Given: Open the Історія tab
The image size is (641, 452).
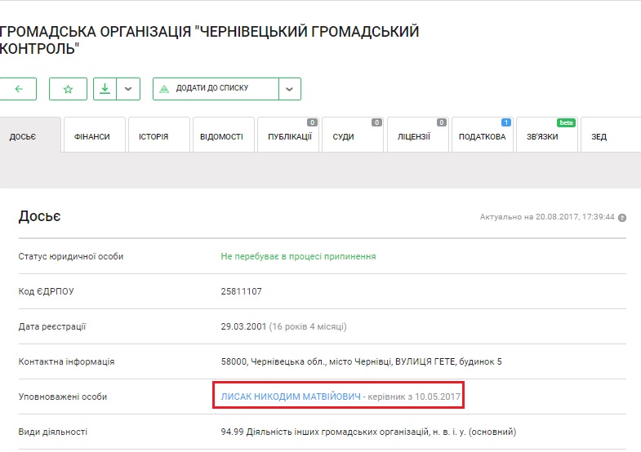Looking at the screenshot, I should 154,136.
